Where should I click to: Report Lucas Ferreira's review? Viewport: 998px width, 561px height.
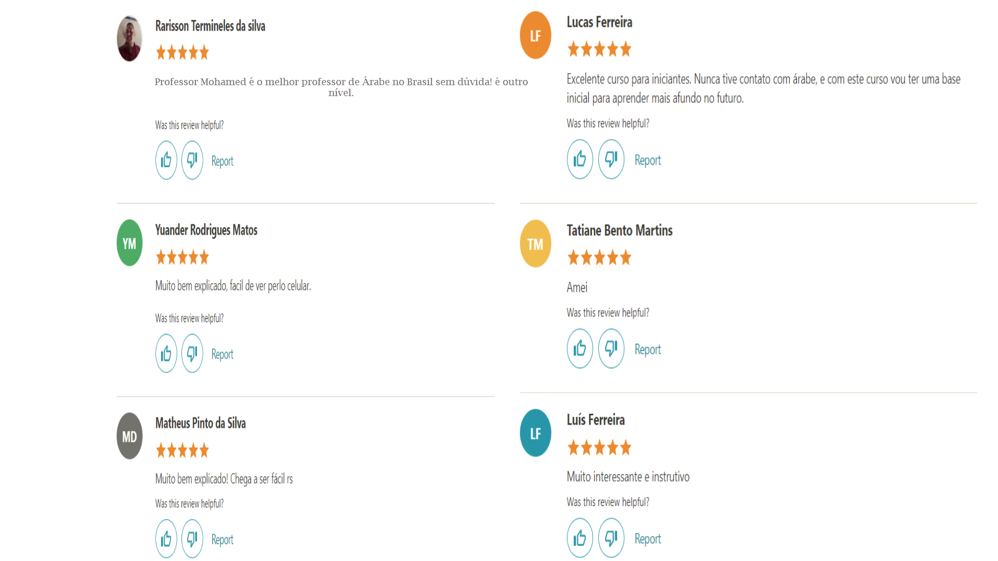[648, 161]
